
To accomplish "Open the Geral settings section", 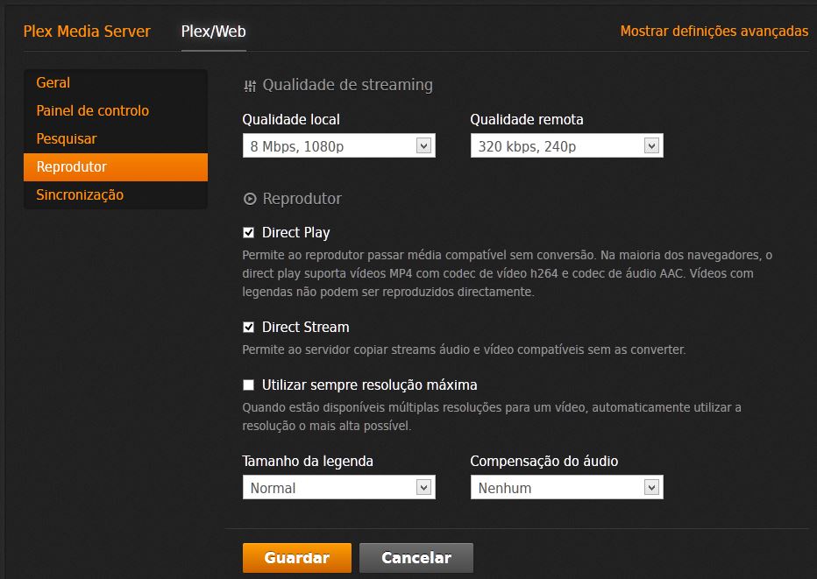I will pos(116,83).
